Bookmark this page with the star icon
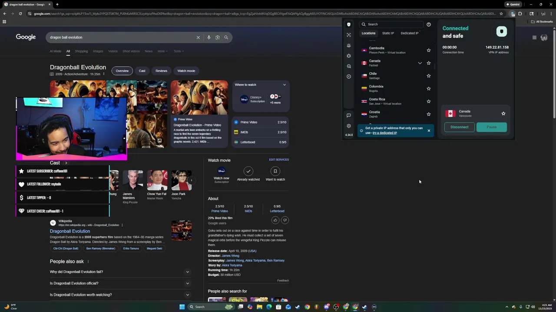Screen dimensions: 556x312 point(501,13)
